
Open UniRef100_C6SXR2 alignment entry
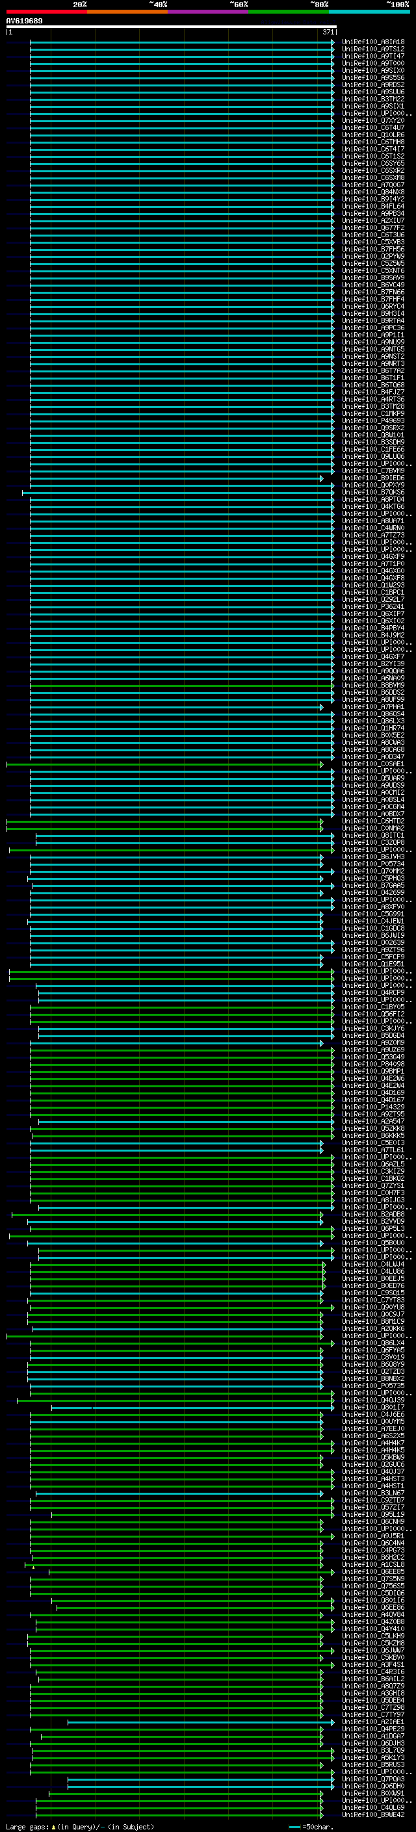[x=372, y=171]
